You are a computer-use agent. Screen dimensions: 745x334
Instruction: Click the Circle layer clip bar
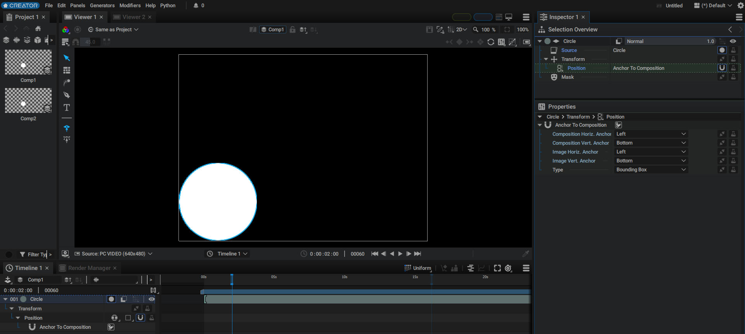point(367,299)
